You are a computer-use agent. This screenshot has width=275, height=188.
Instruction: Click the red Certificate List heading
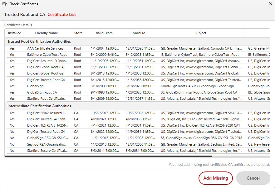tap(61, 14)
